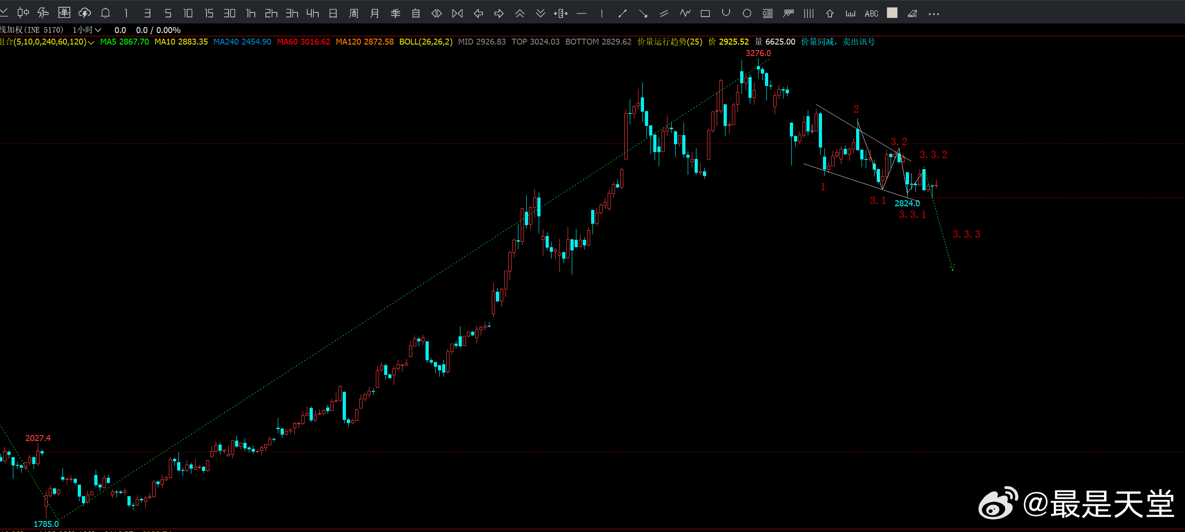Image resolution: width=1185 pixels, height=532 pixels.
Task: Switch to the 1 minute period
Action: (126, 13)
